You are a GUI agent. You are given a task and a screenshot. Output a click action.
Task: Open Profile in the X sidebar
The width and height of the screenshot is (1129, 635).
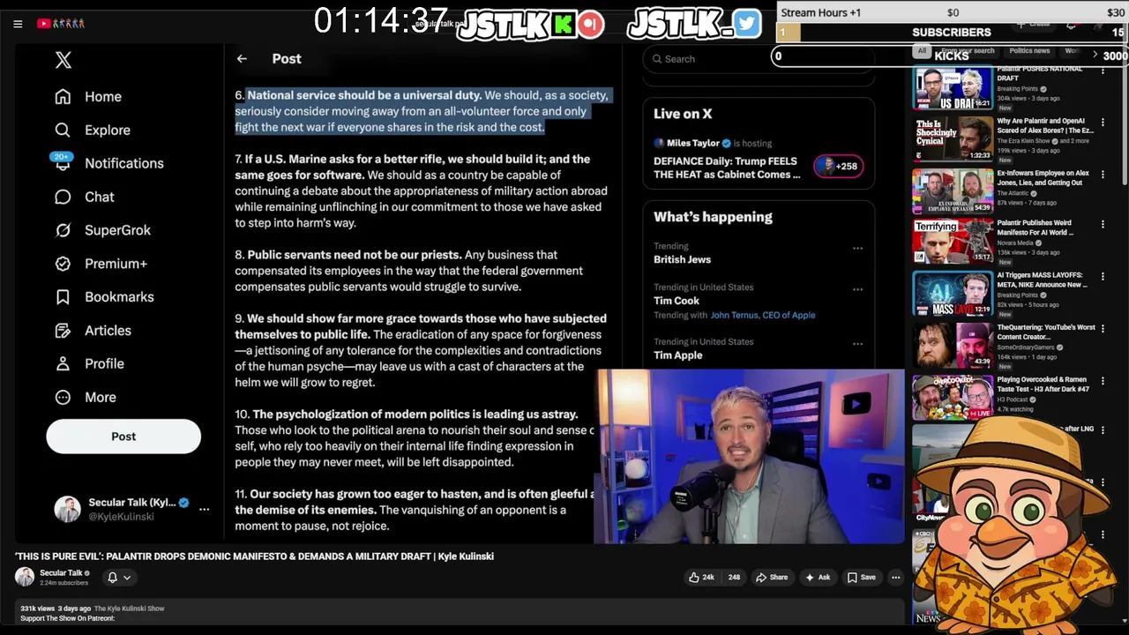coord(89,364)
